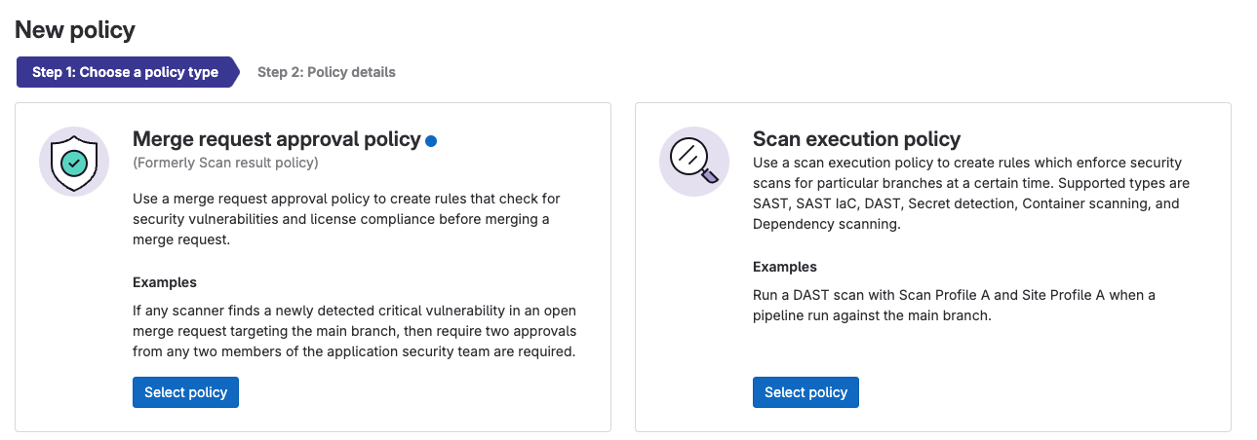Select policy under Scan execution policy
1257x440 pixels.
805,392
